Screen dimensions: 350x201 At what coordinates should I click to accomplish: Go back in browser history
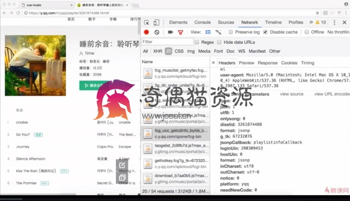click(x=5, y=13)
